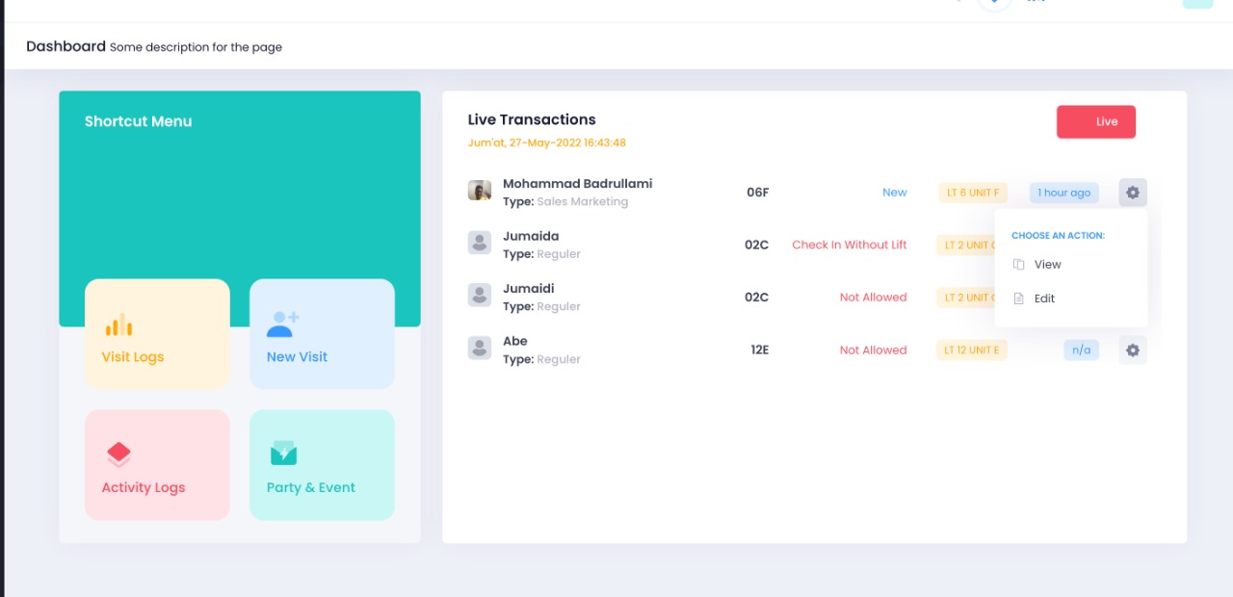
Task: Click the layers icon in Activity Logs
Action: [x=118, y=454]
